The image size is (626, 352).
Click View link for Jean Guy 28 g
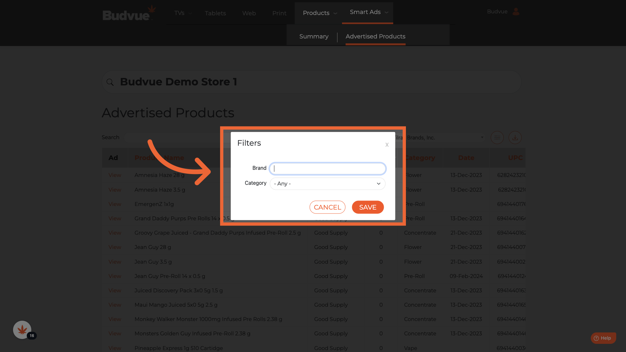(115, 247)
